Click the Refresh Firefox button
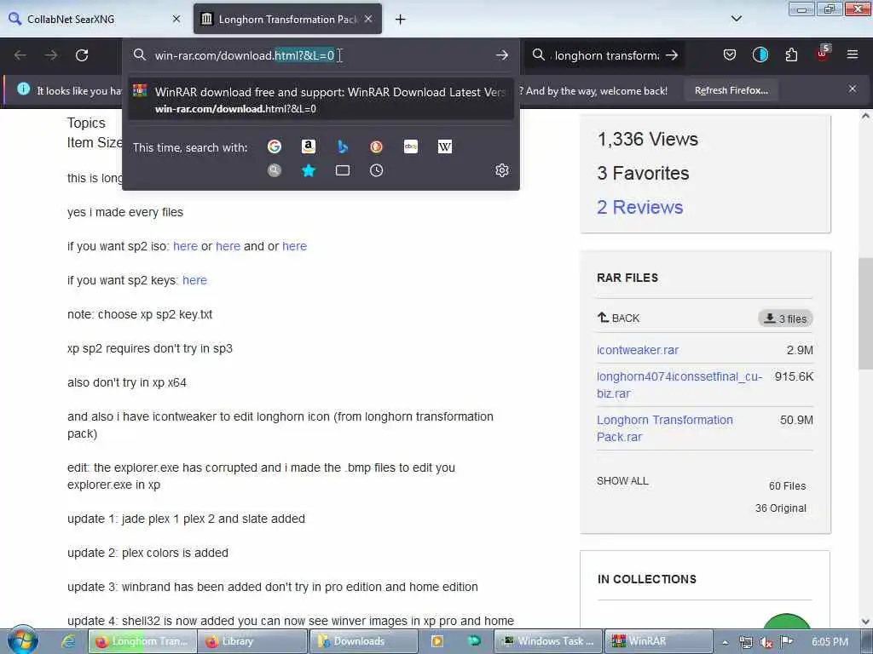This screenshot has height=654, width=873. coord(731,90)
